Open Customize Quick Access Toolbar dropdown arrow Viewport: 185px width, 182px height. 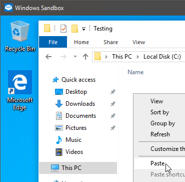click(x=84, y=29)
